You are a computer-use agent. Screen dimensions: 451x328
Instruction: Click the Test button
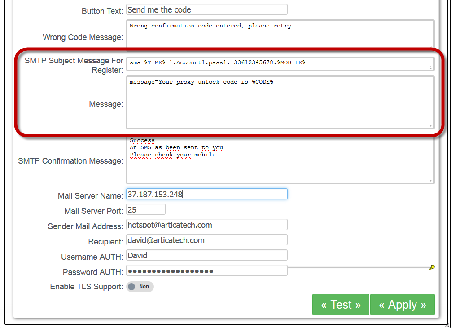tap(341, 304)
